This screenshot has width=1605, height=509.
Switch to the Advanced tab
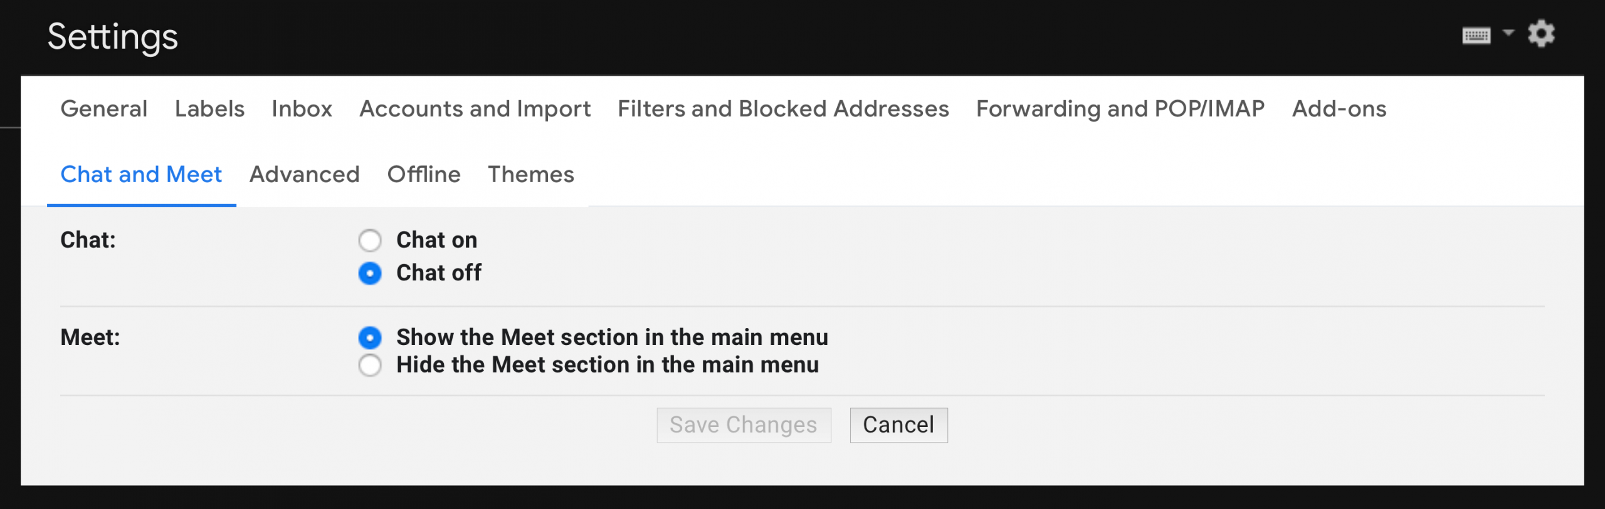(x=305, y=175)
